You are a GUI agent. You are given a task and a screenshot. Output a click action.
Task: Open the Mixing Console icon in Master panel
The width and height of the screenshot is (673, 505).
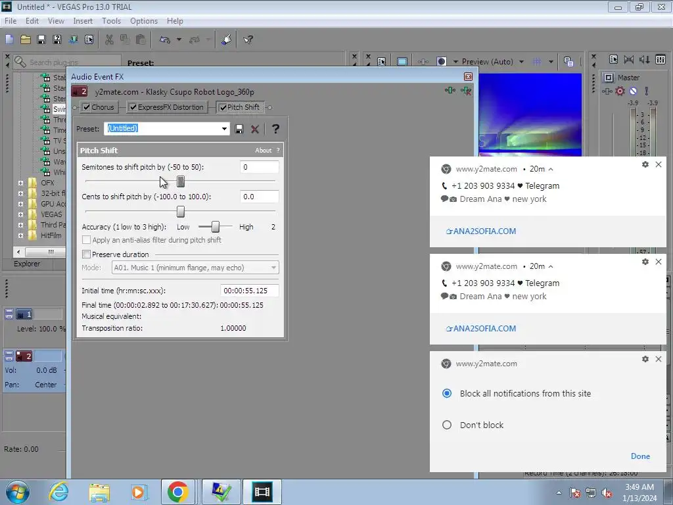(661, 60)
